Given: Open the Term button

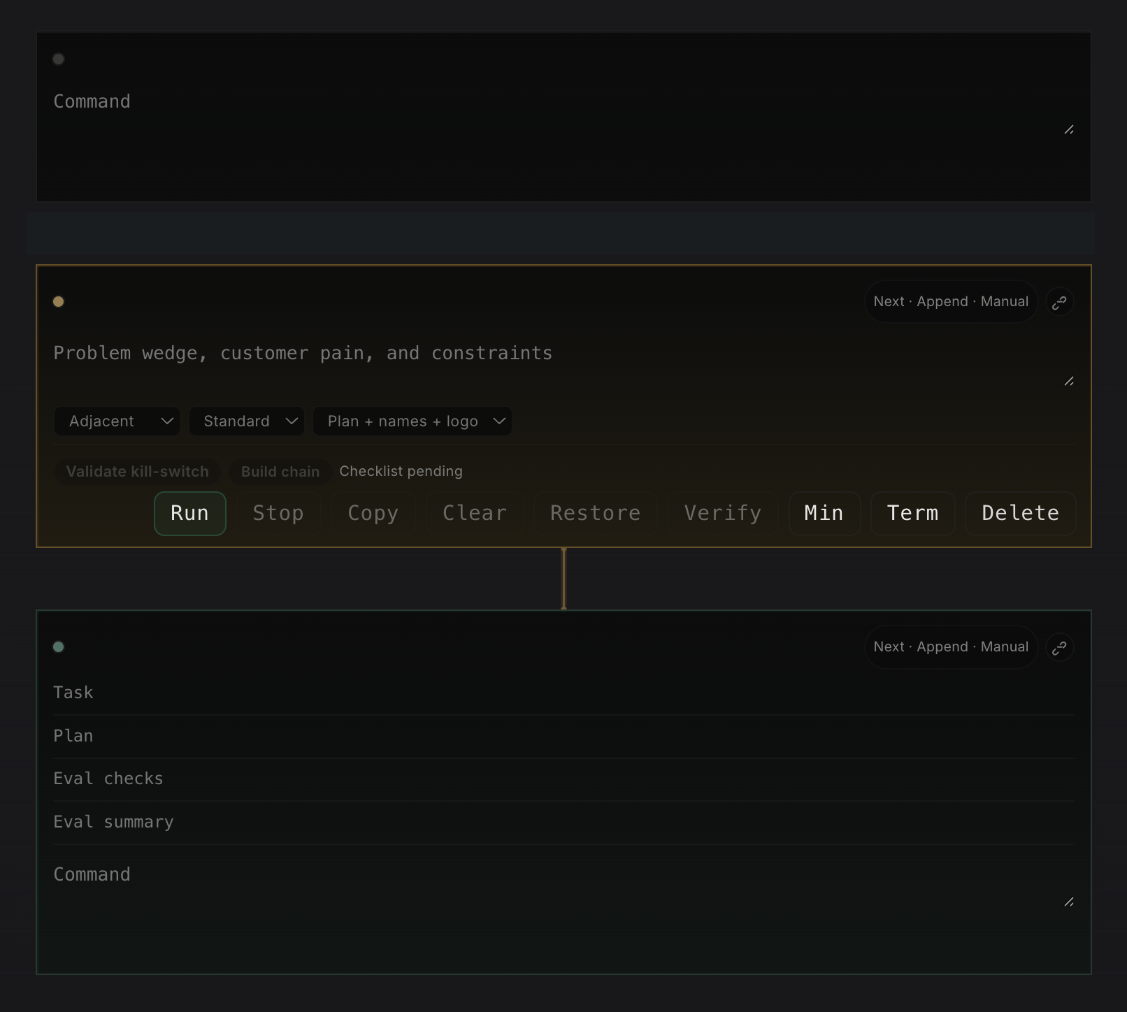Looking at the screenshot, I should [x=912, y=513].
